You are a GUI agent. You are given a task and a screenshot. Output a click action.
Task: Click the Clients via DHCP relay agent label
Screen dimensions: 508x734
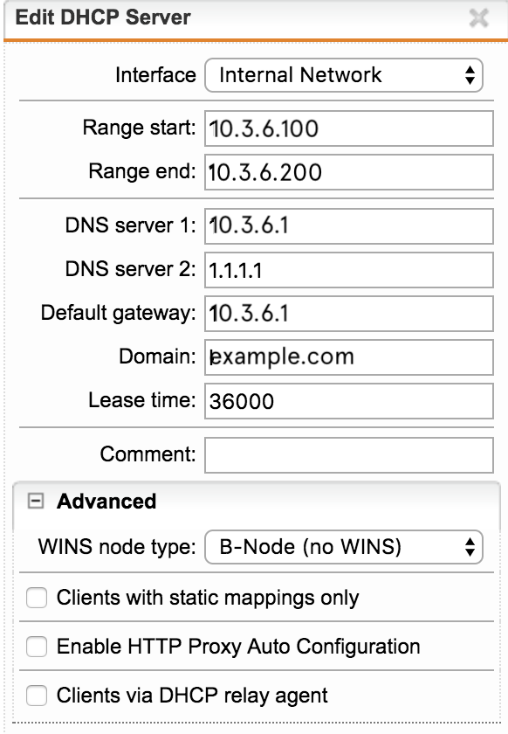(192, 696)
